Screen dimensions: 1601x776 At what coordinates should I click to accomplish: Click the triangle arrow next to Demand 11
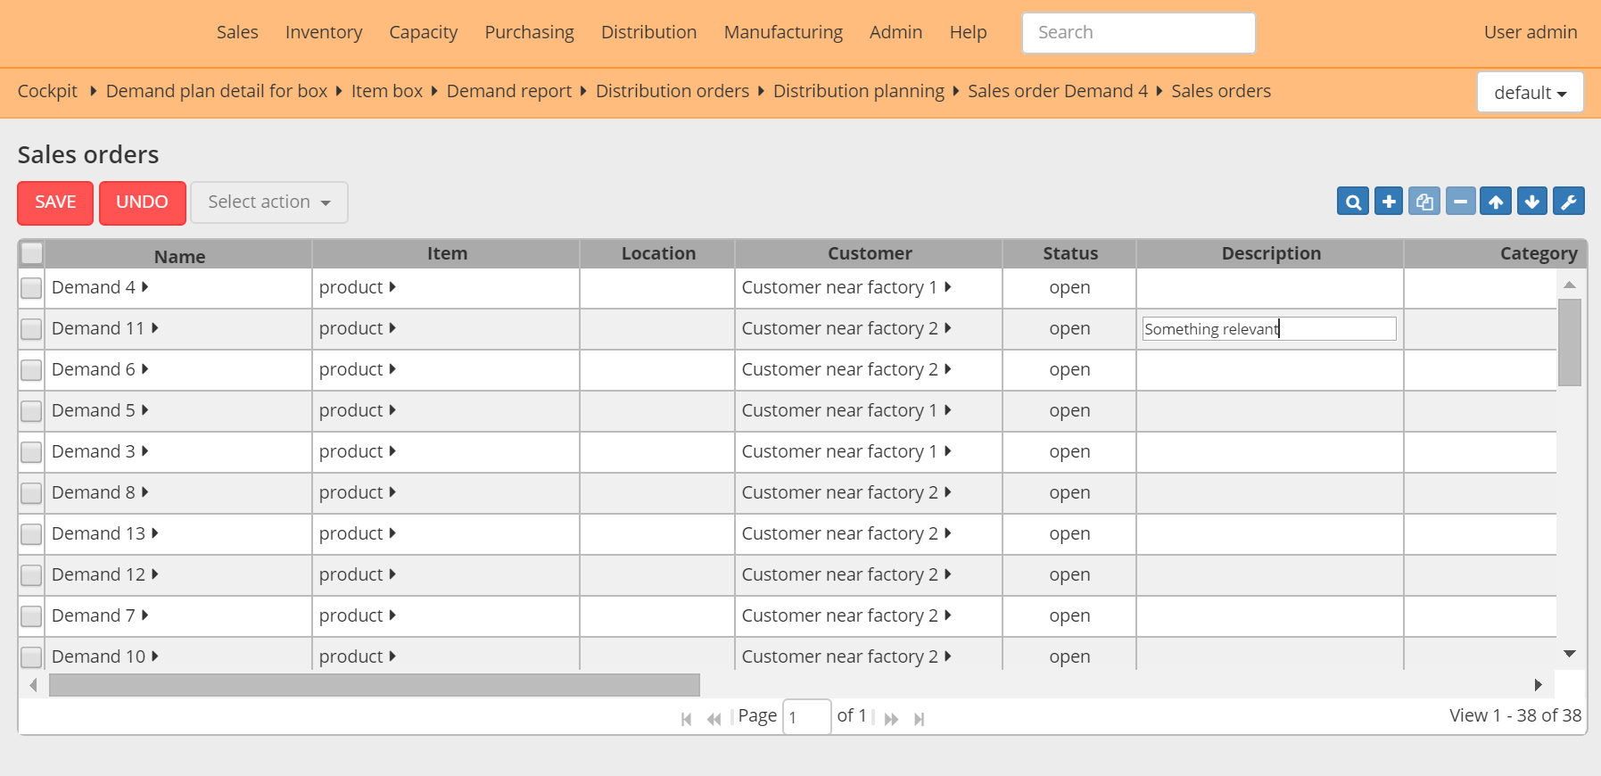click(155, 328)
